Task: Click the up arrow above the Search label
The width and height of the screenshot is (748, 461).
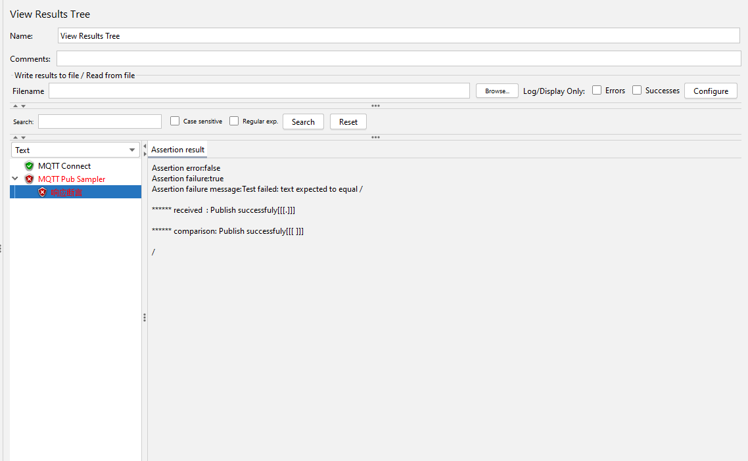Action: tap(15, 106)
